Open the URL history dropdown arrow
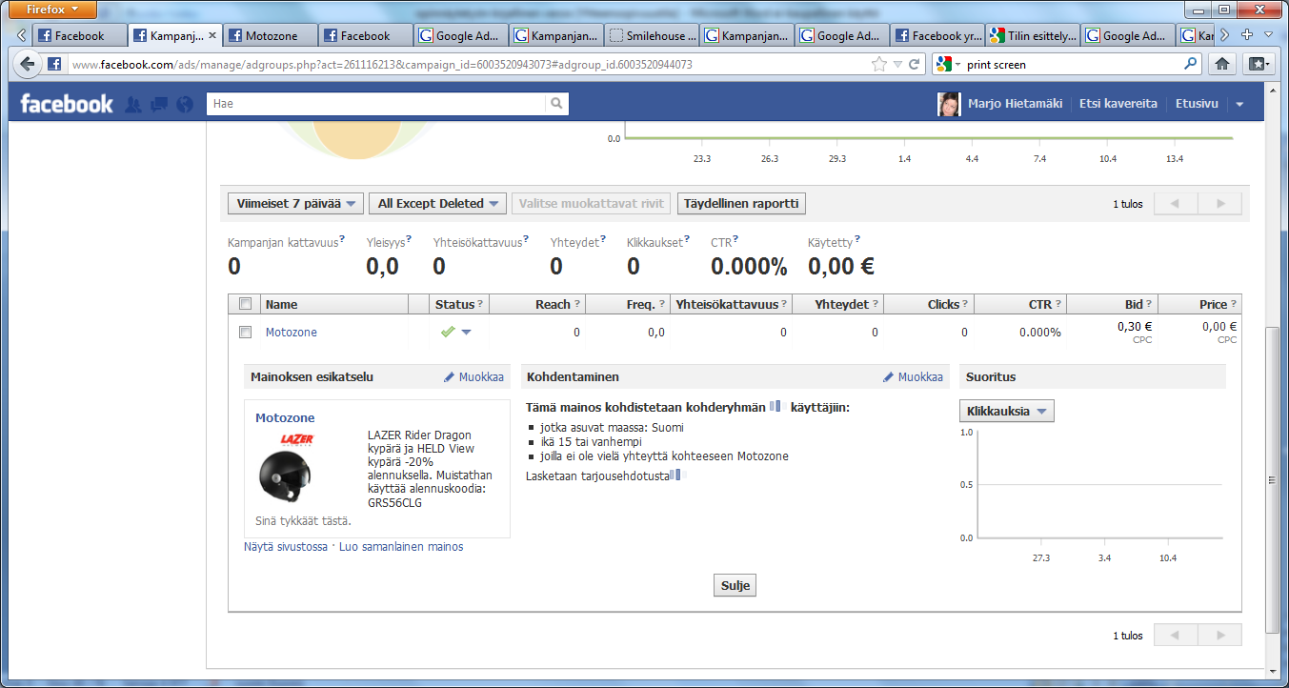The width and height of the screenshot is (1289, 688). coord(897,65)
